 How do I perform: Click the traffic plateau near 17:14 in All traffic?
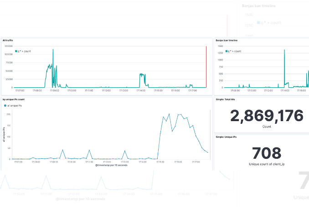click(142, 75)
